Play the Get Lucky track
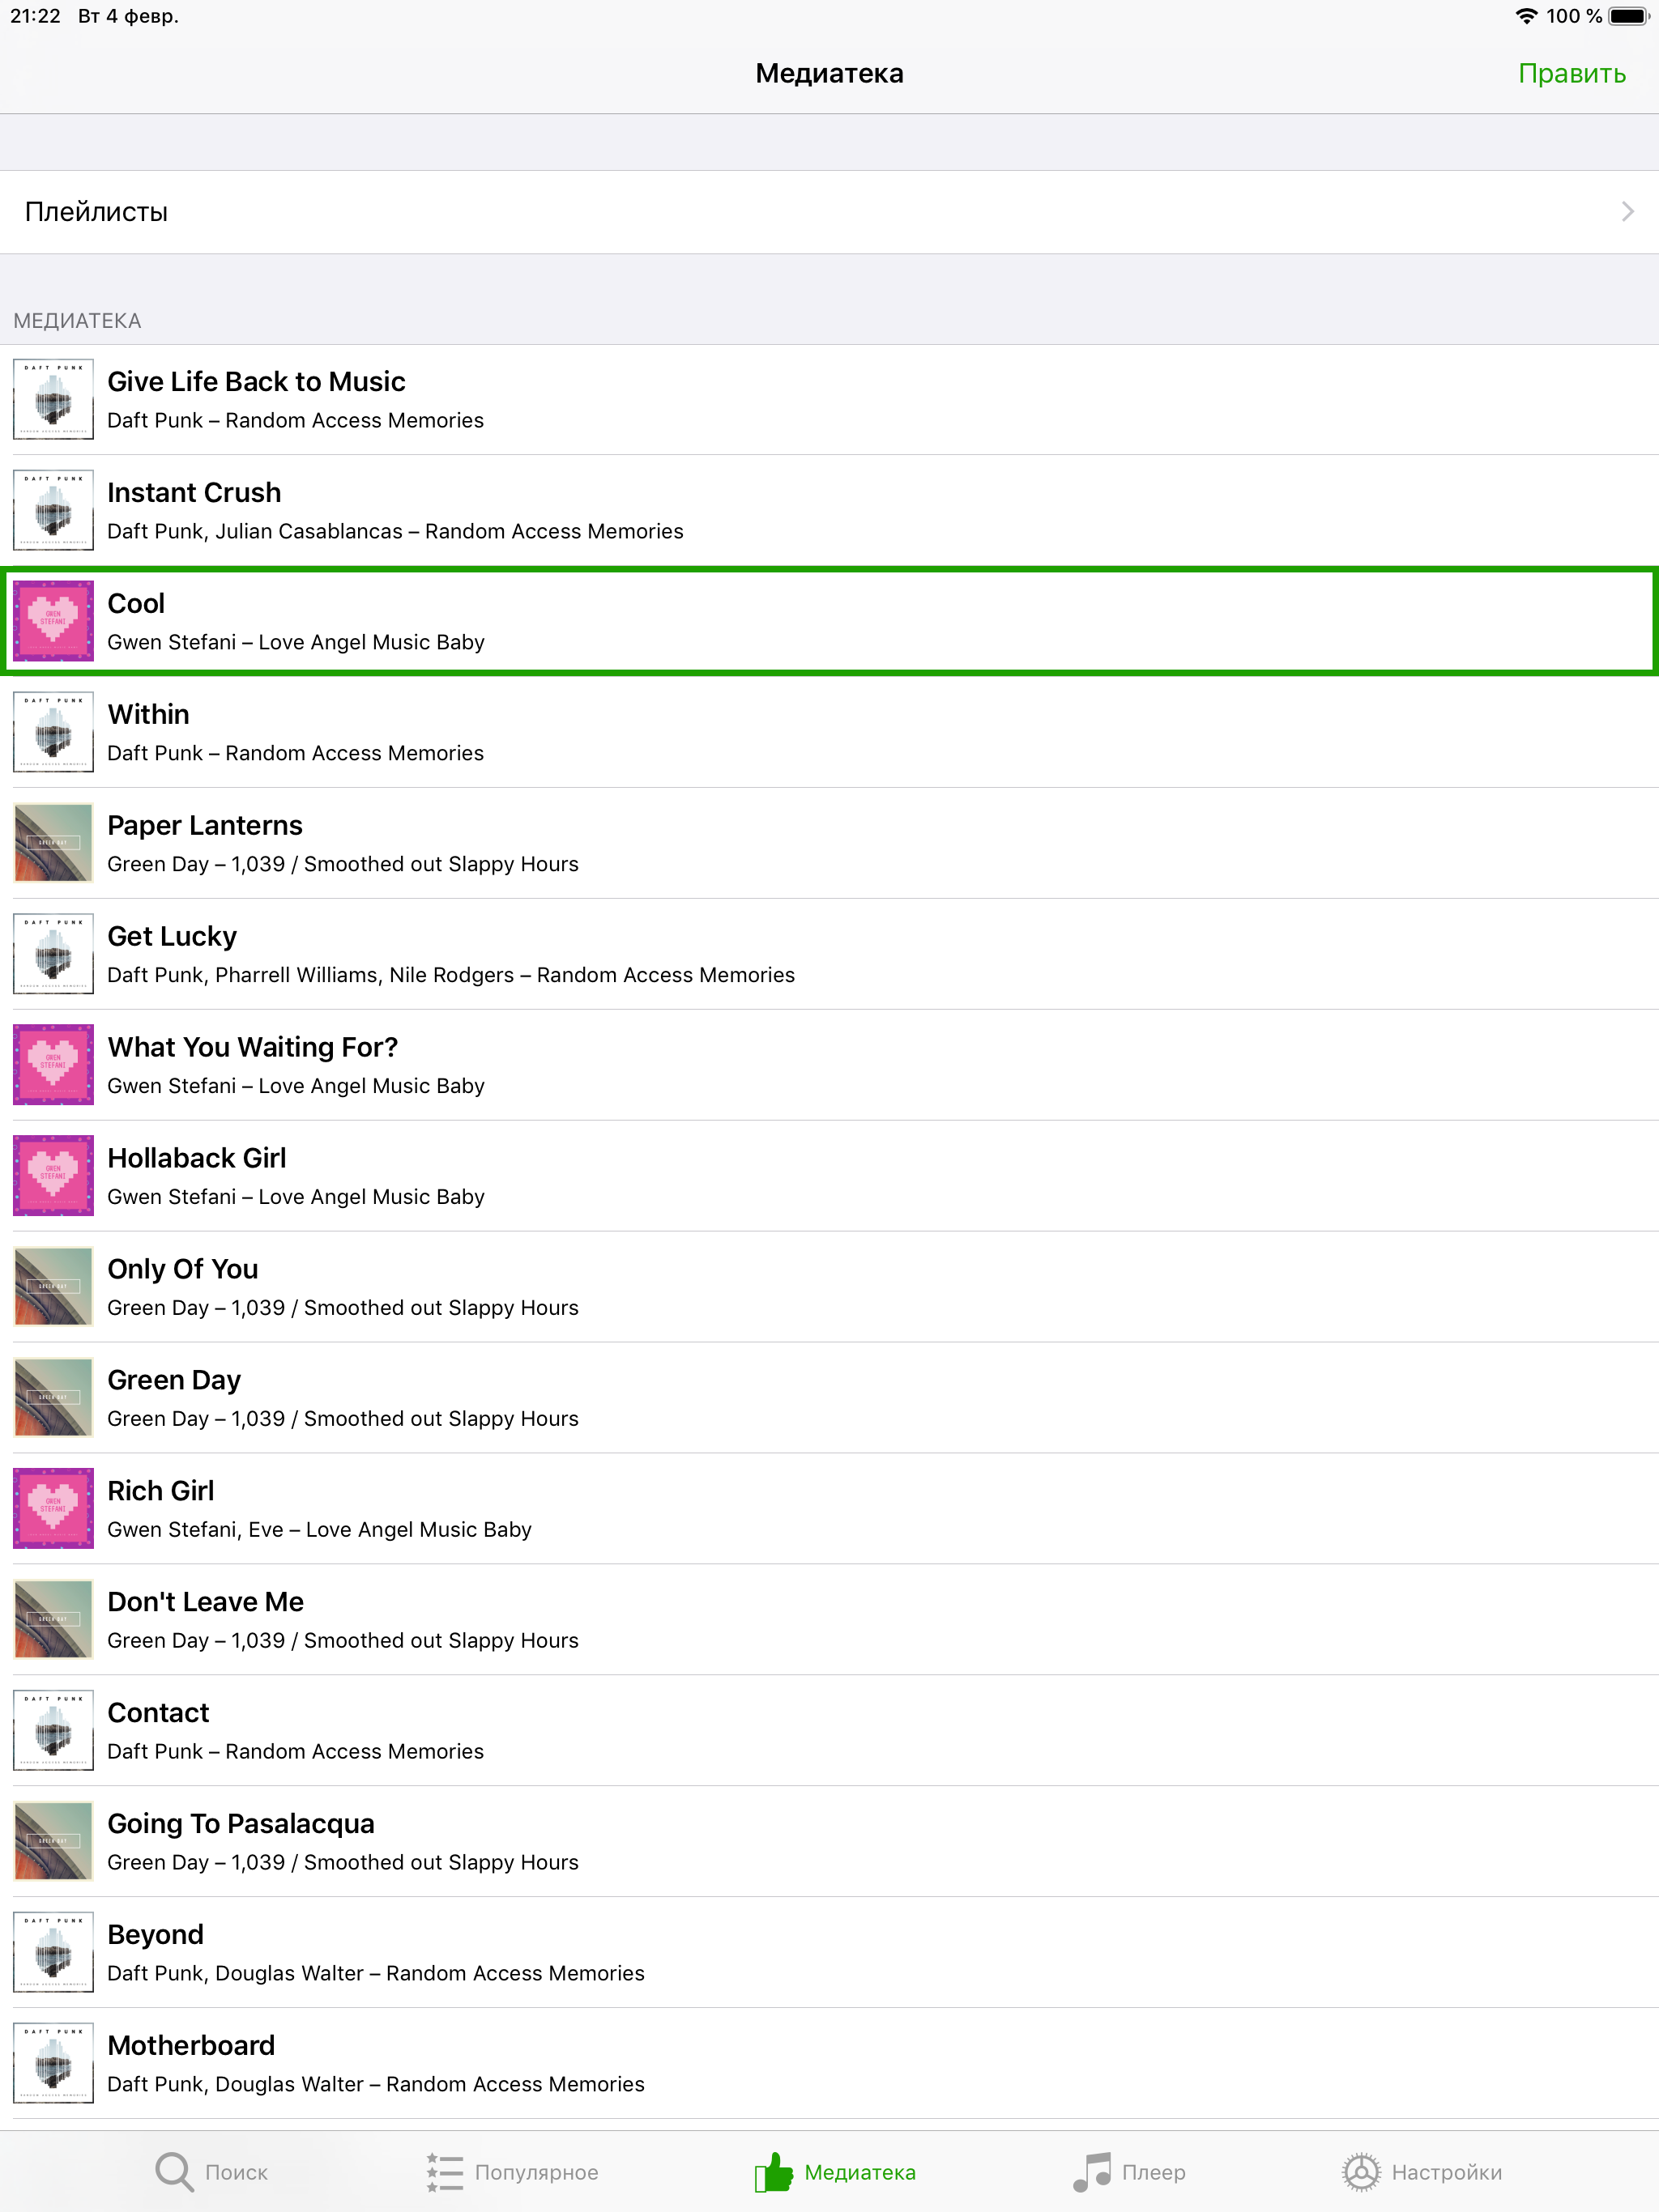 (172, 937)
